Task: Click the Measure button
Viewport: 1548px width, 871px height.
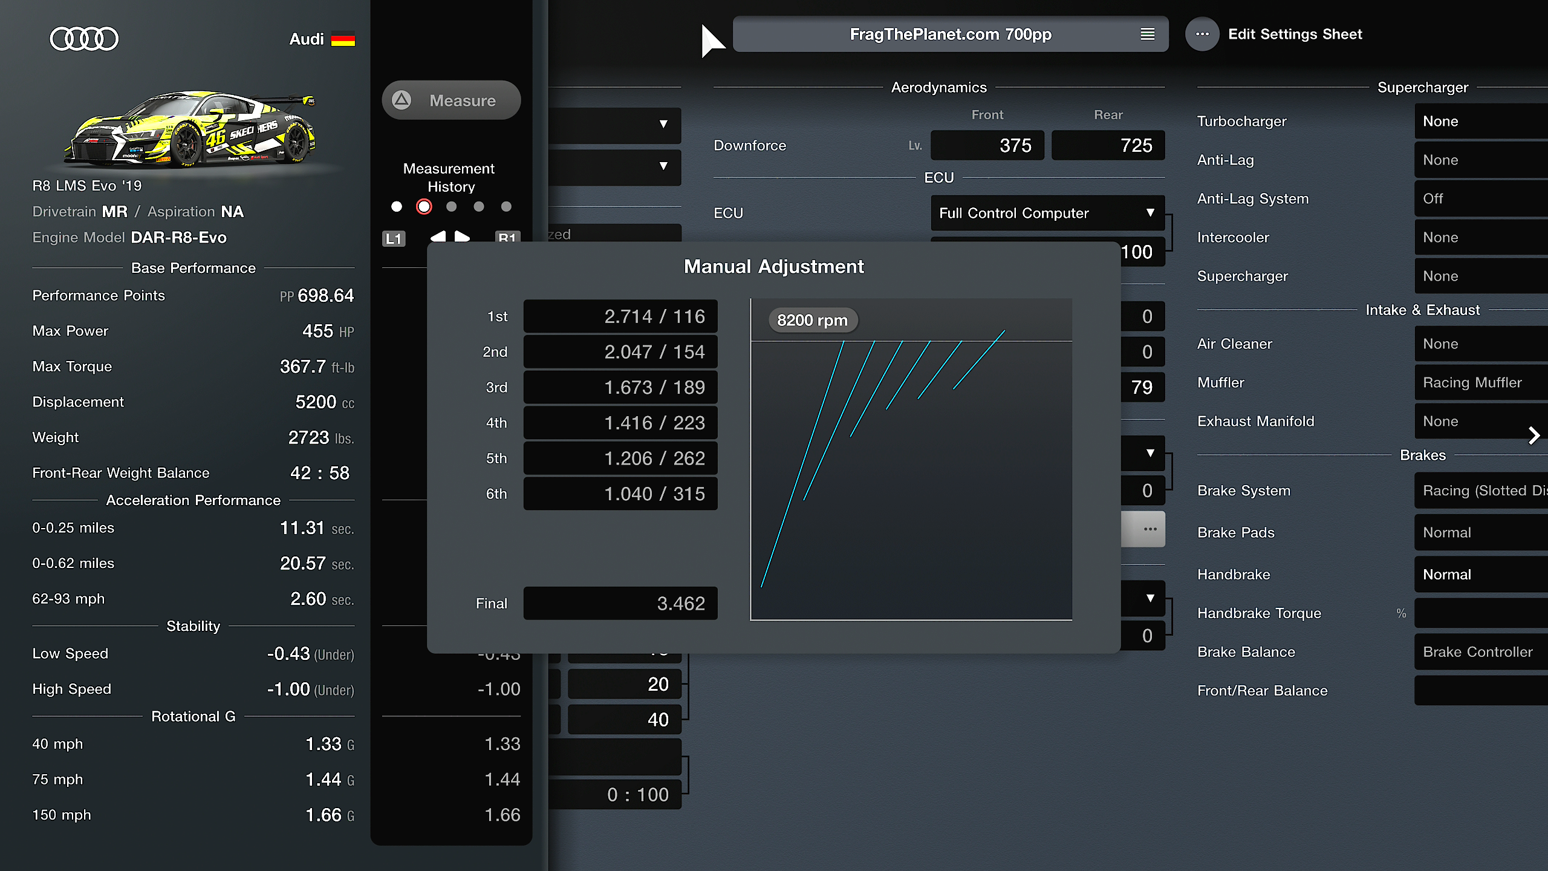Action: point(451,100)
